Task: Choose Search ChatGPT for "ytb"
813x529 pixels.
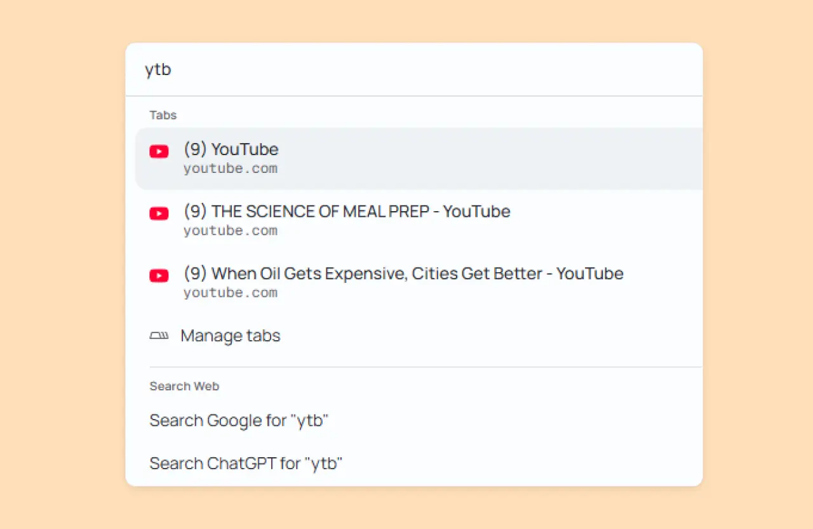Action: (x=419, y=464)
